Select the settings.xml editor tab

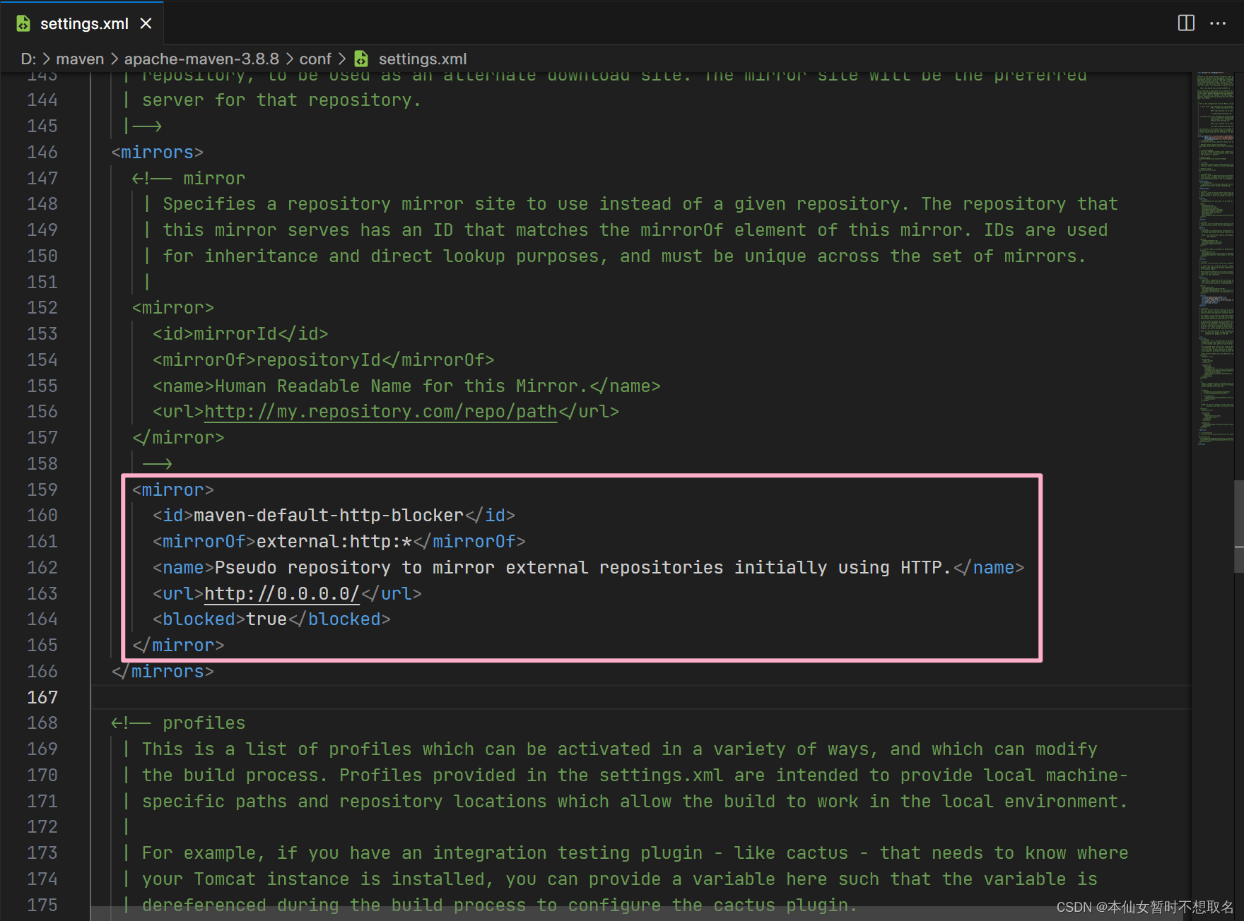[x=82, y=23]
